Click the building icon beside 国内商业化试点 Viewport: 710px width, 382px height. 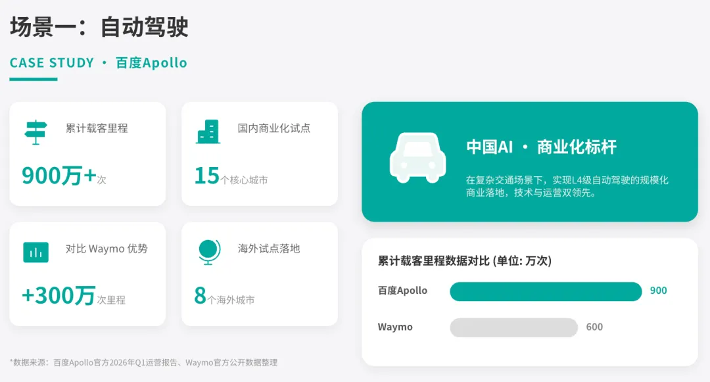pyautogui.click(x=208, y=131)
